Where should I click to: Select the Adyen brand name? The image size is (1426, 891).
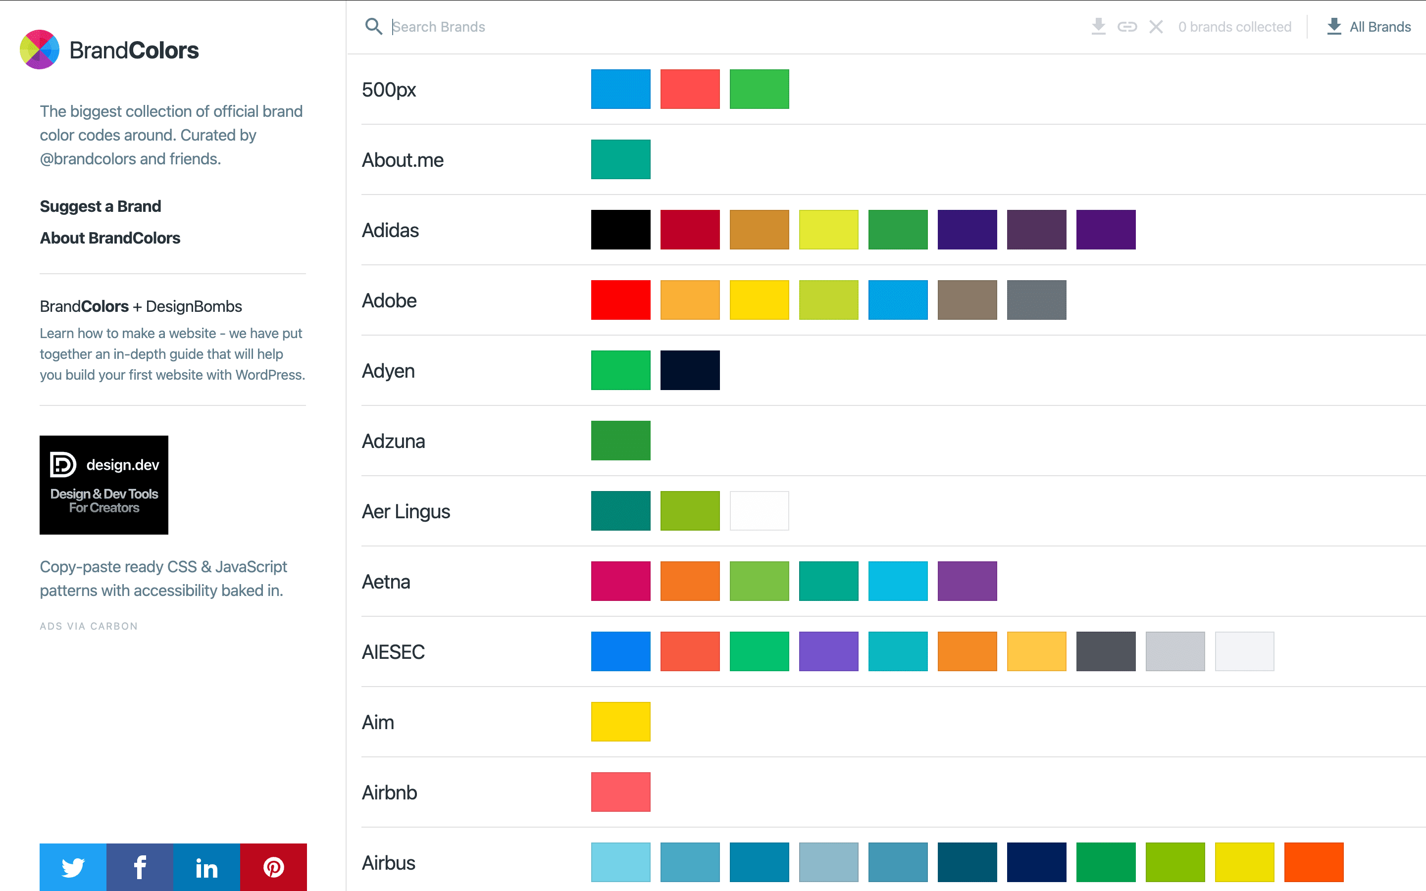pos(388,371)
